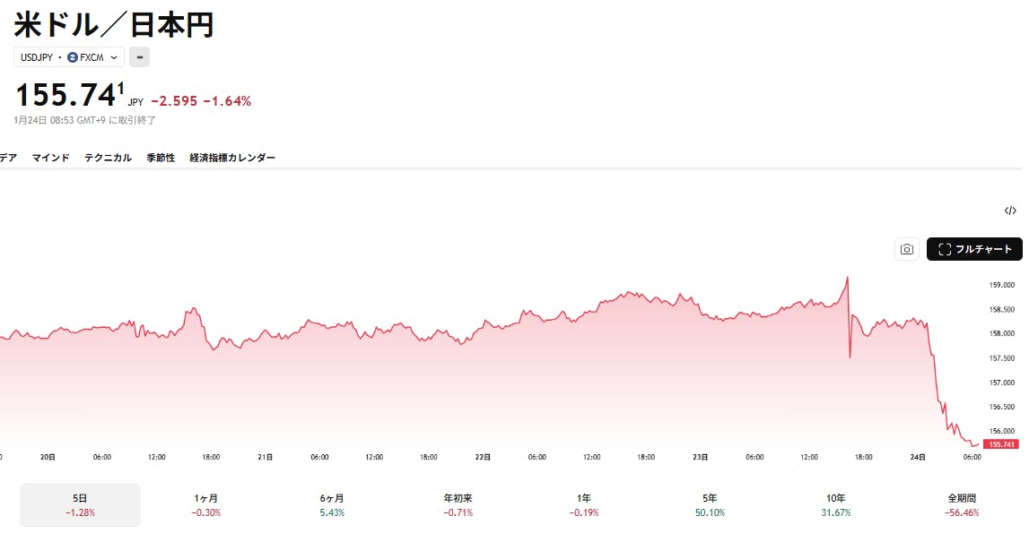Open the テクニカル tab
This screenshot has width=1029, height=542.
click(108, 158)
